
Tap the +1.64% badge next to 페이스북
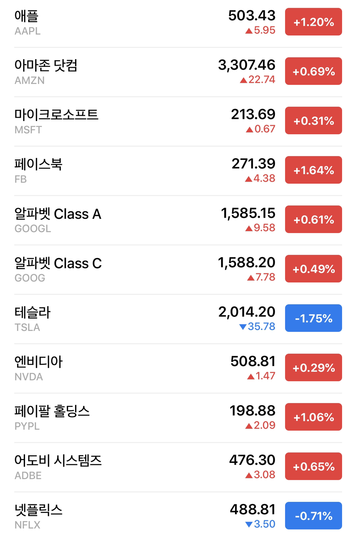point(313,170)
